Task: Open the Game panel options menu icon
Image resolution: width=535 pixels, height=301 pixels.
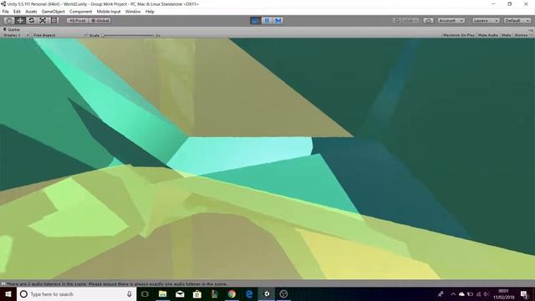Action: click(x=531, y=30)
